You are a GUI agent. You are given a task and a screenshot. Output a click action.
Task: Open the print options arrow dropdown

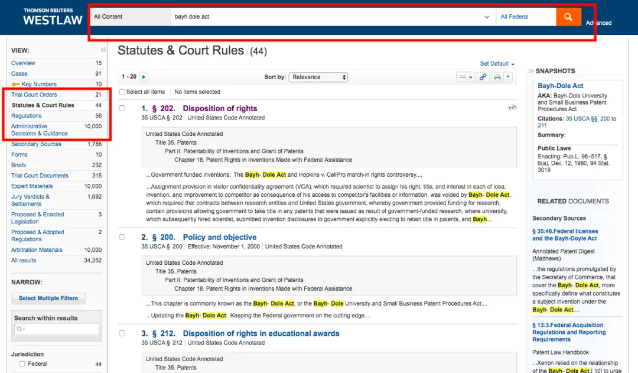click(508, 77)
